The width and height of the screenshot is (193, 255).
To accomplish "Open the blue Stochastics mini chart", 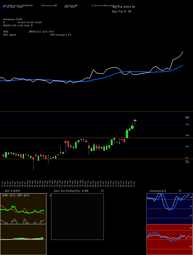I will (169, 209).
